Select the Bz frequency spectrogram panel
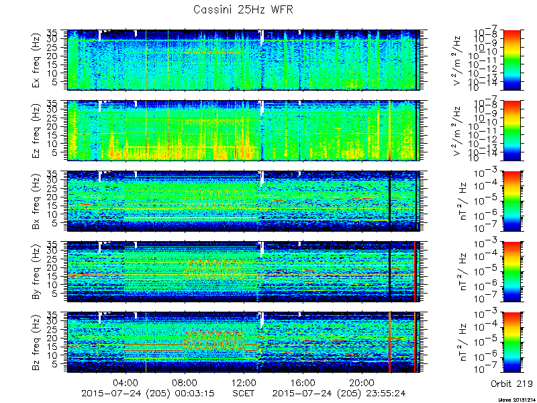This screenshot has width=537, height=403. (244, 343)
